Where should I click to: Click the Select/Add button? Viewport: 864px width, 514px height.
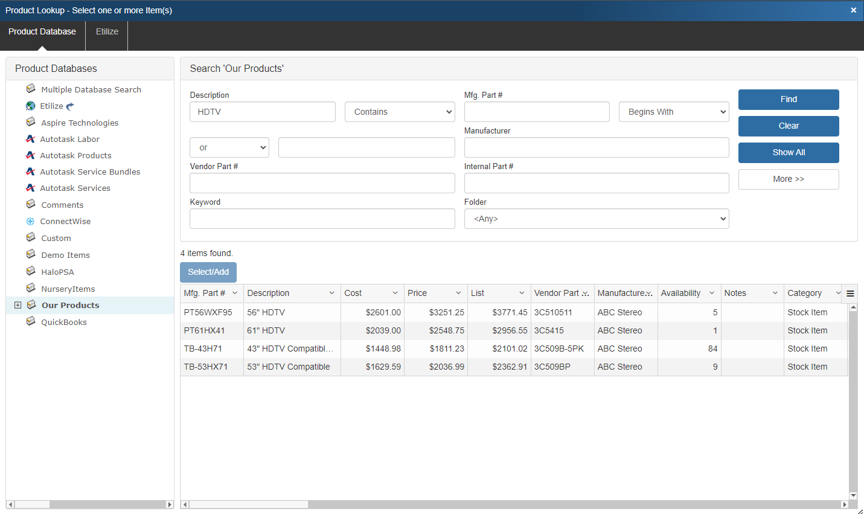click(208, 272)
